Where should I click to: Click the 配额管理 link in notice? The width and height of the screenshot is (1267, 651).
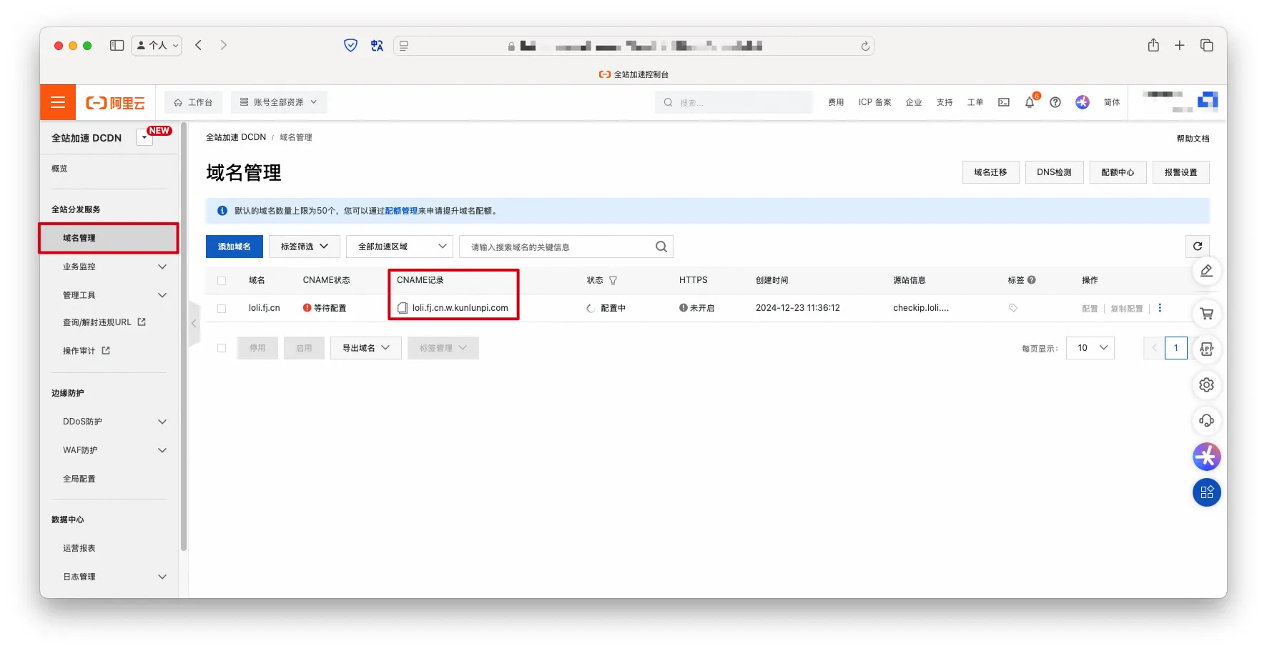pos(401,211)
